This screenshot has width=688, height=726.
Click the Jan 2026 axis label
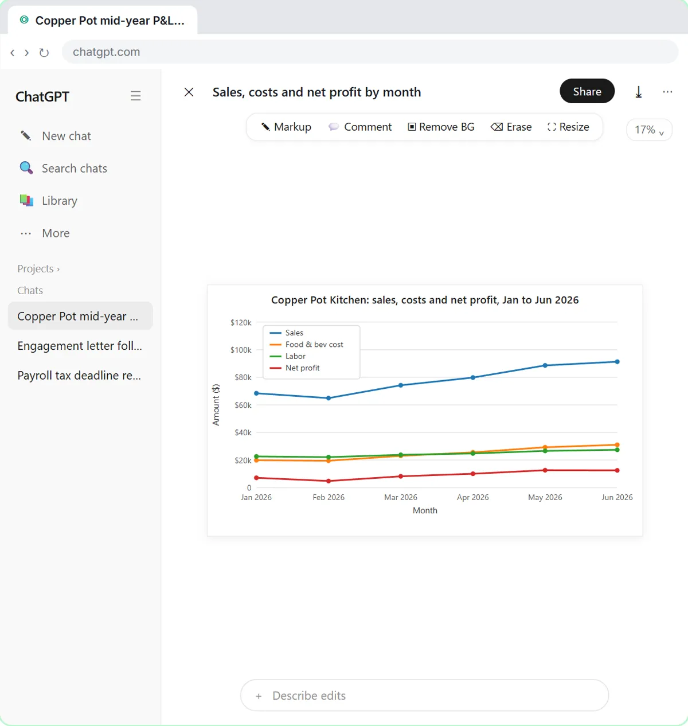click(x=256, y=497)
